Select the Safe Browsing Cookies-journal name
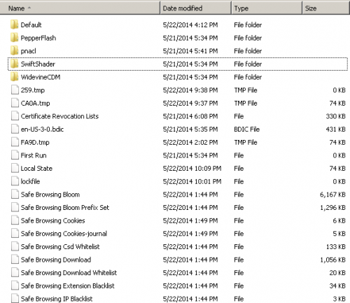The width and height of the screenshot is (350, 303). click(64, 234)
